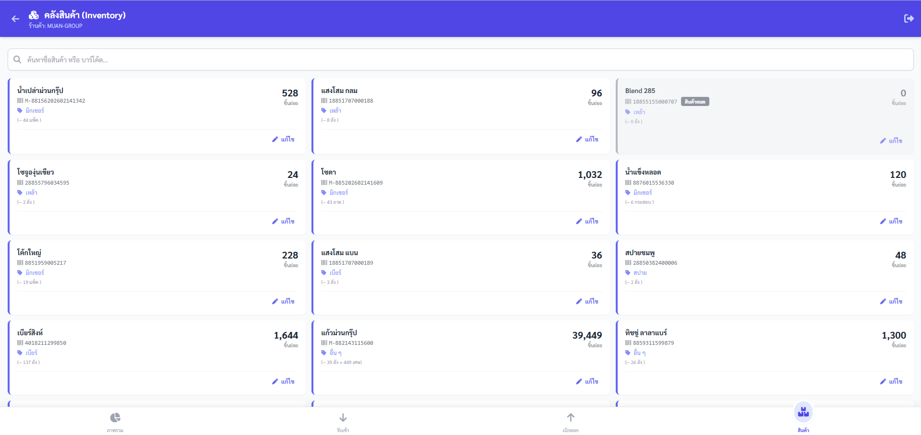Image resolution: width=921 pixels, height=435 pixels.
Task: Click the barcode number 8851959005217
Action: click(x=46, y=263)
